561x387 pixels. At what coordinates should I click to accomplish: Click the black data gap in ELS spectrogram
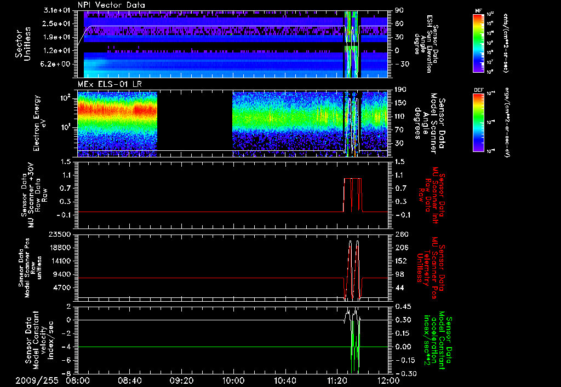pos(195,124)
